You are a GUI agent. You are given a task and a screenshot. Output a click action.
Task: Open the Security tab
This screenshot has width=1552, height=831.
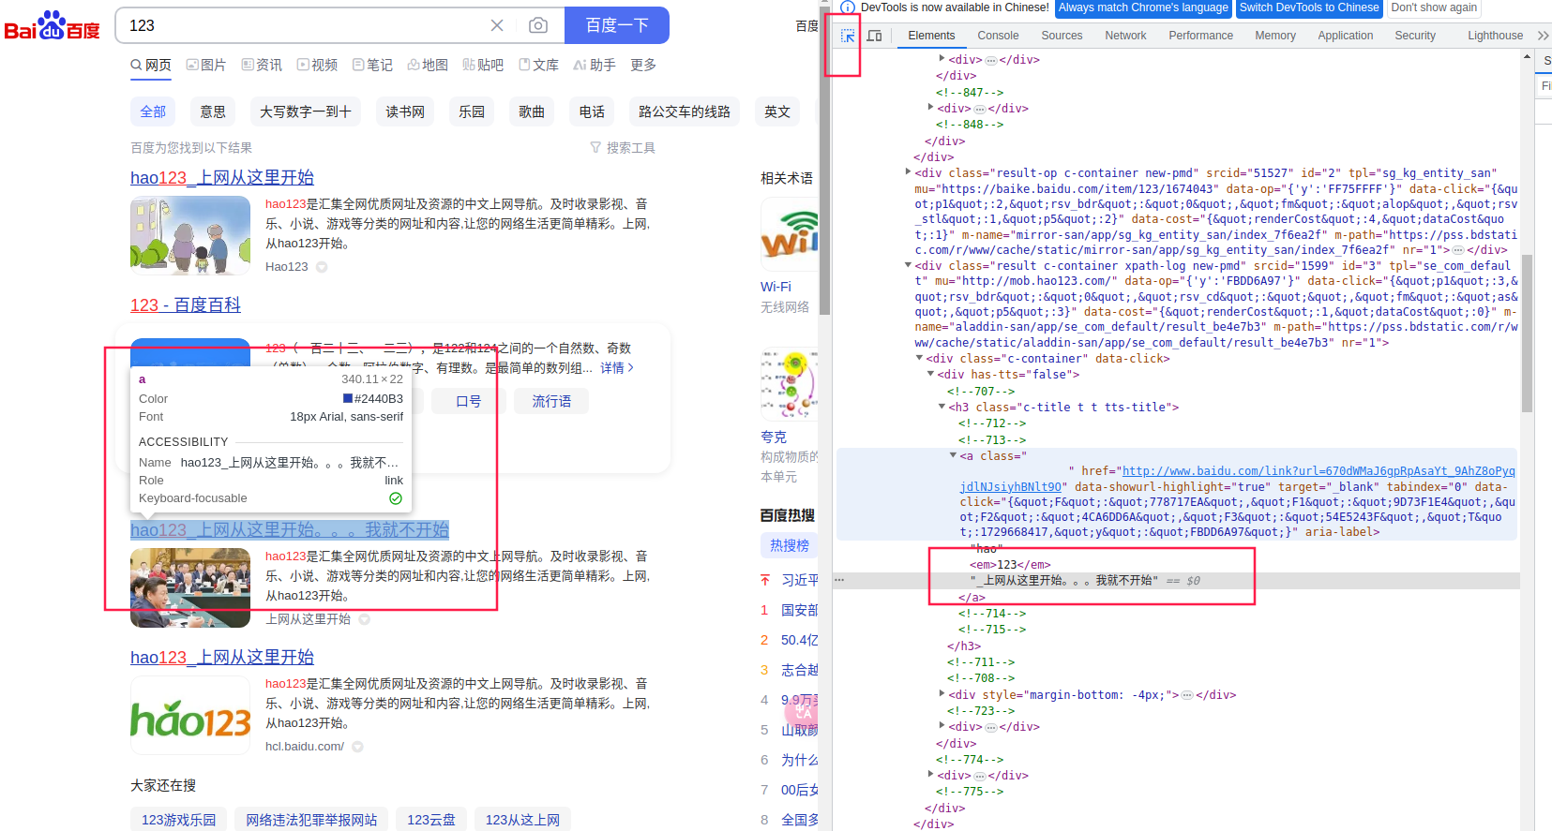[x=1415, y=36]
